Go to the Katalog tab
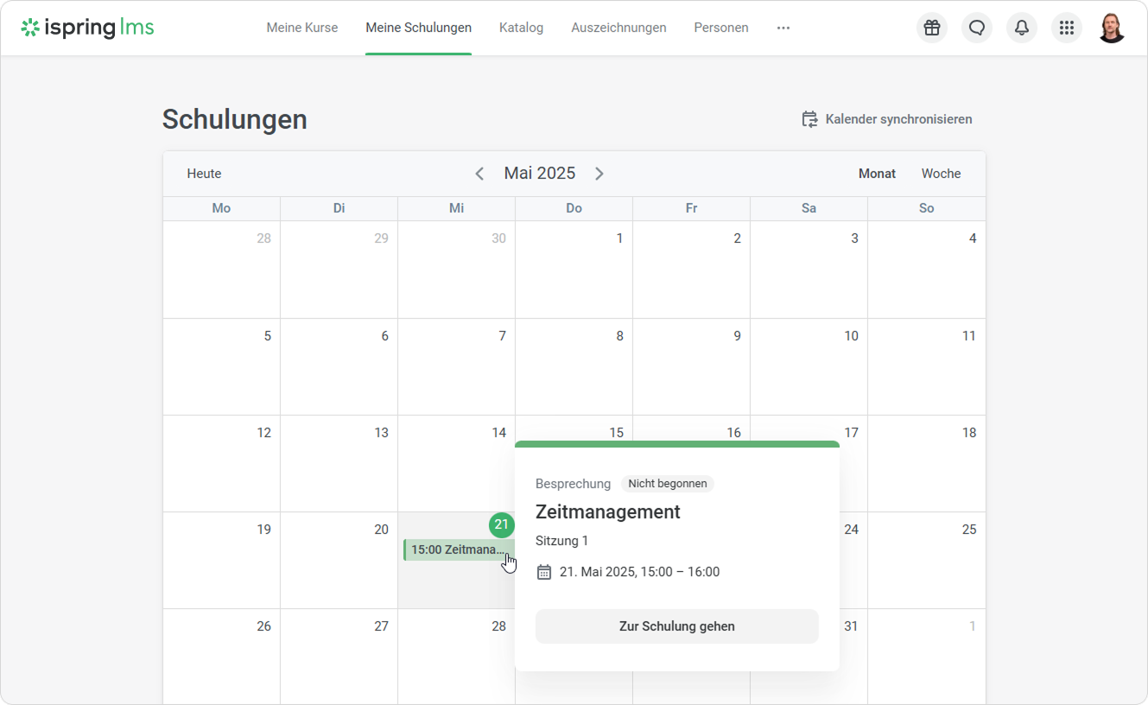The height and width of the screenshot is (705, 1148). tap(521, 28)
